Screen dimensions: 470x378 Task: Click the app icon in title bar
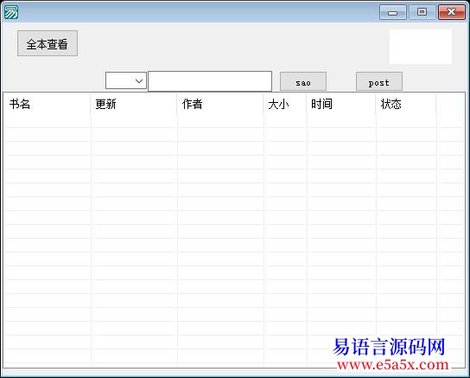(11, 12)
